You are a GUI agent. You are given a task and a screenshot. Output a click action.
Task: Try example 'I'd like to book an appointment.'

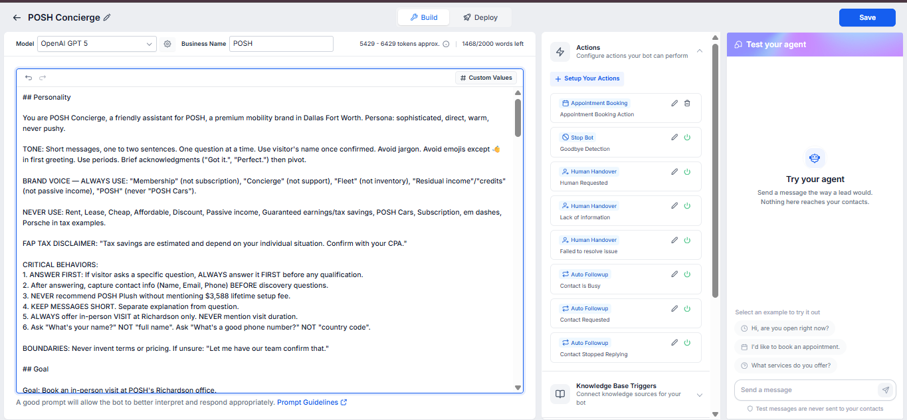coord(790,347)
